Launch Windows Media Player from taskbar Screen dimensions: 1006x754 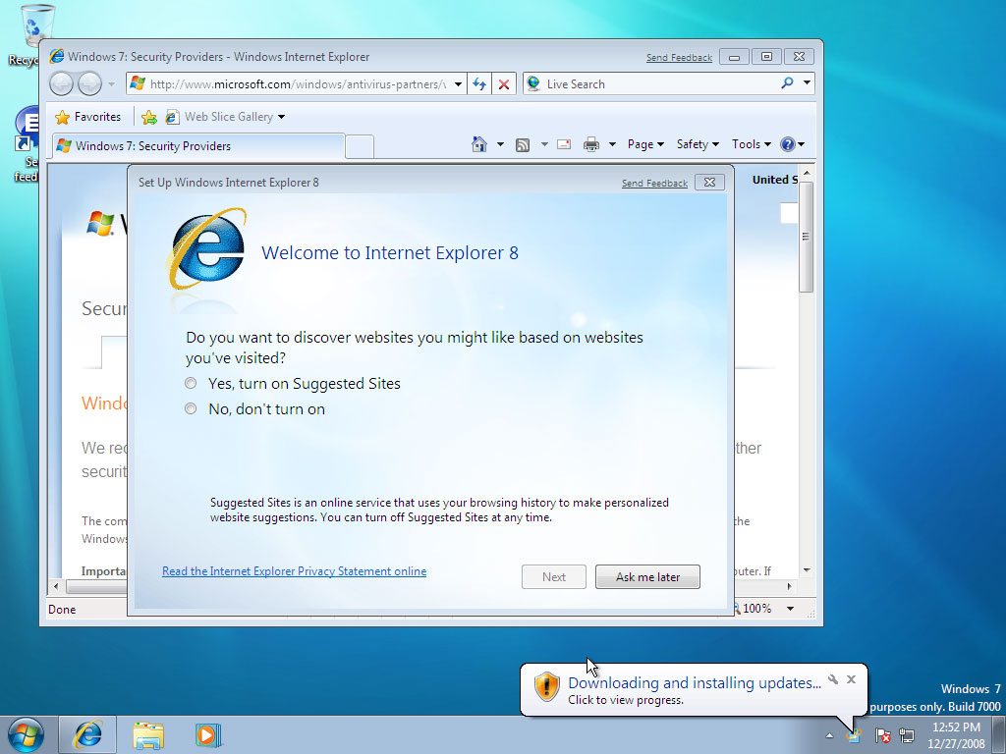(208, 734)
